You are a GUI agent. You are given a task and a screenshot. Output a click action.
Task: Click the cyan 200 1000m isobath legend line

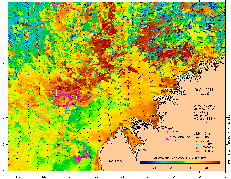coord(114,164)
